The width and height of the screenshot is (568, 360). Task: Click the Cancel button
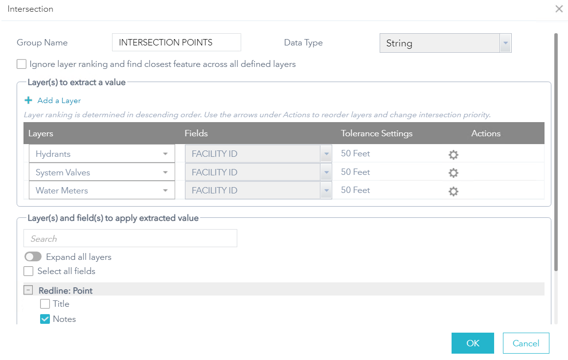coord(526,343)
